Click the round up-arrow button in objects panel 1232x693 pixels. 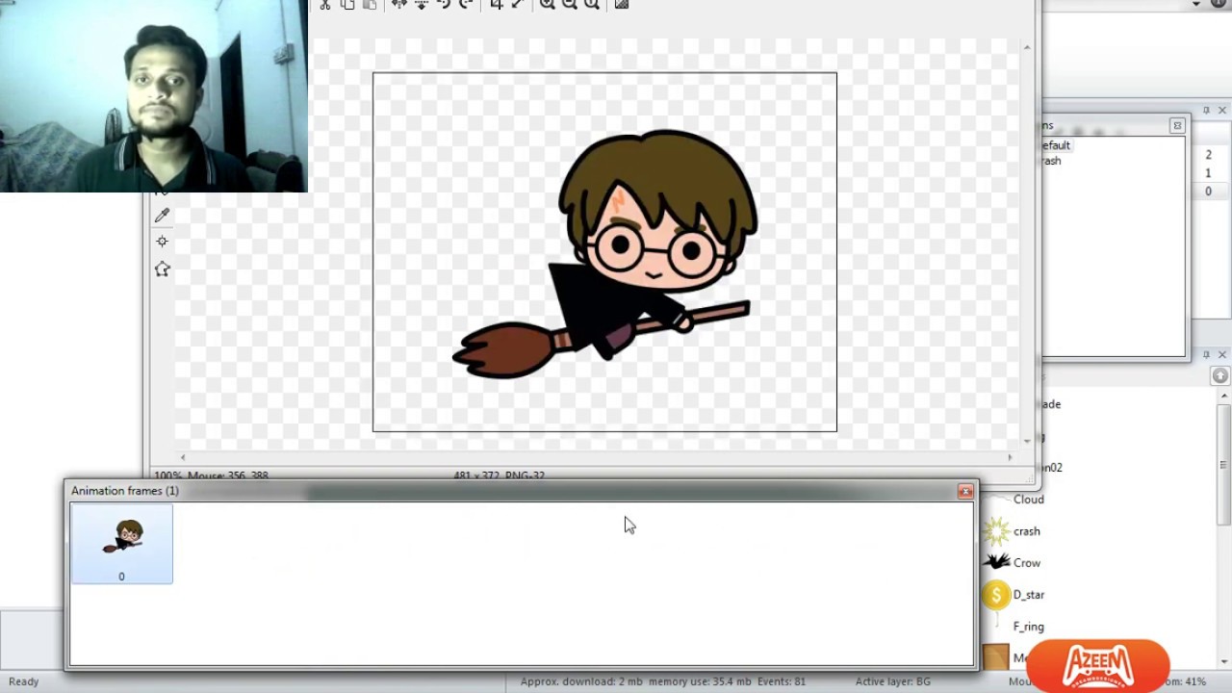tap(1220, 375)
